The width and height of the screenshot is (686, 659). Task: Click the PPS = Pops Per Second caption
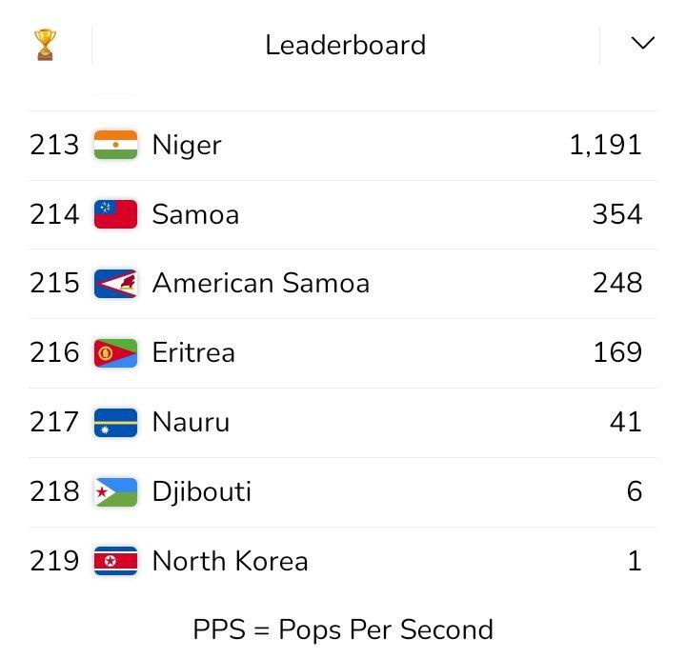343,629
